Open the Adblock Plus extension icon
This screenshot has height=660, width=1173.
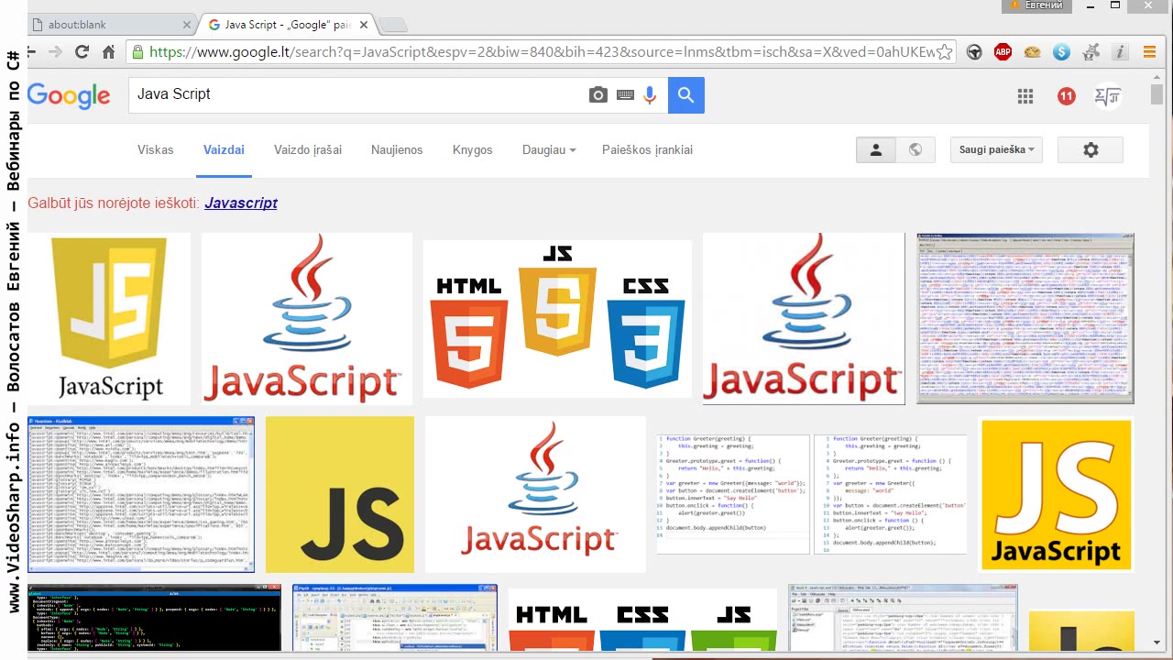coord(1003,52)
